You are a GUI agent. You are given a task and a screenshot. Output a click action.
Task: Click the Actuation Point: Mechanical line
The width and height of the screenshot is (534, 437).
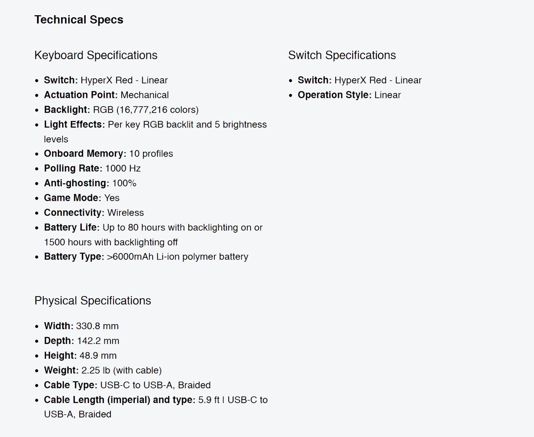point(106,95)
